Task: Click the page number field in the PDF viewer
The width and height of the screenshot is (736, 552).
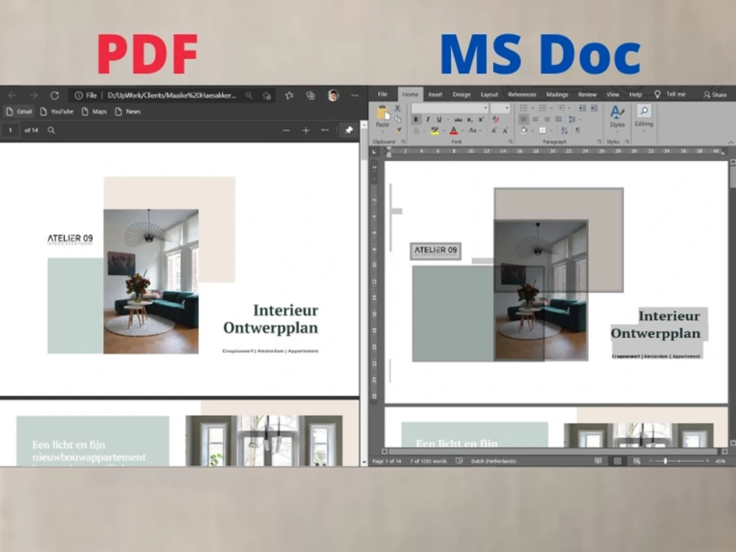Action: tap(10, 130)
